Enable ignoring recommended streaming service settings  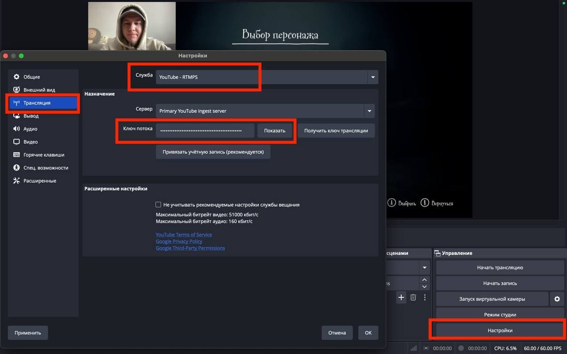point(158,204)
